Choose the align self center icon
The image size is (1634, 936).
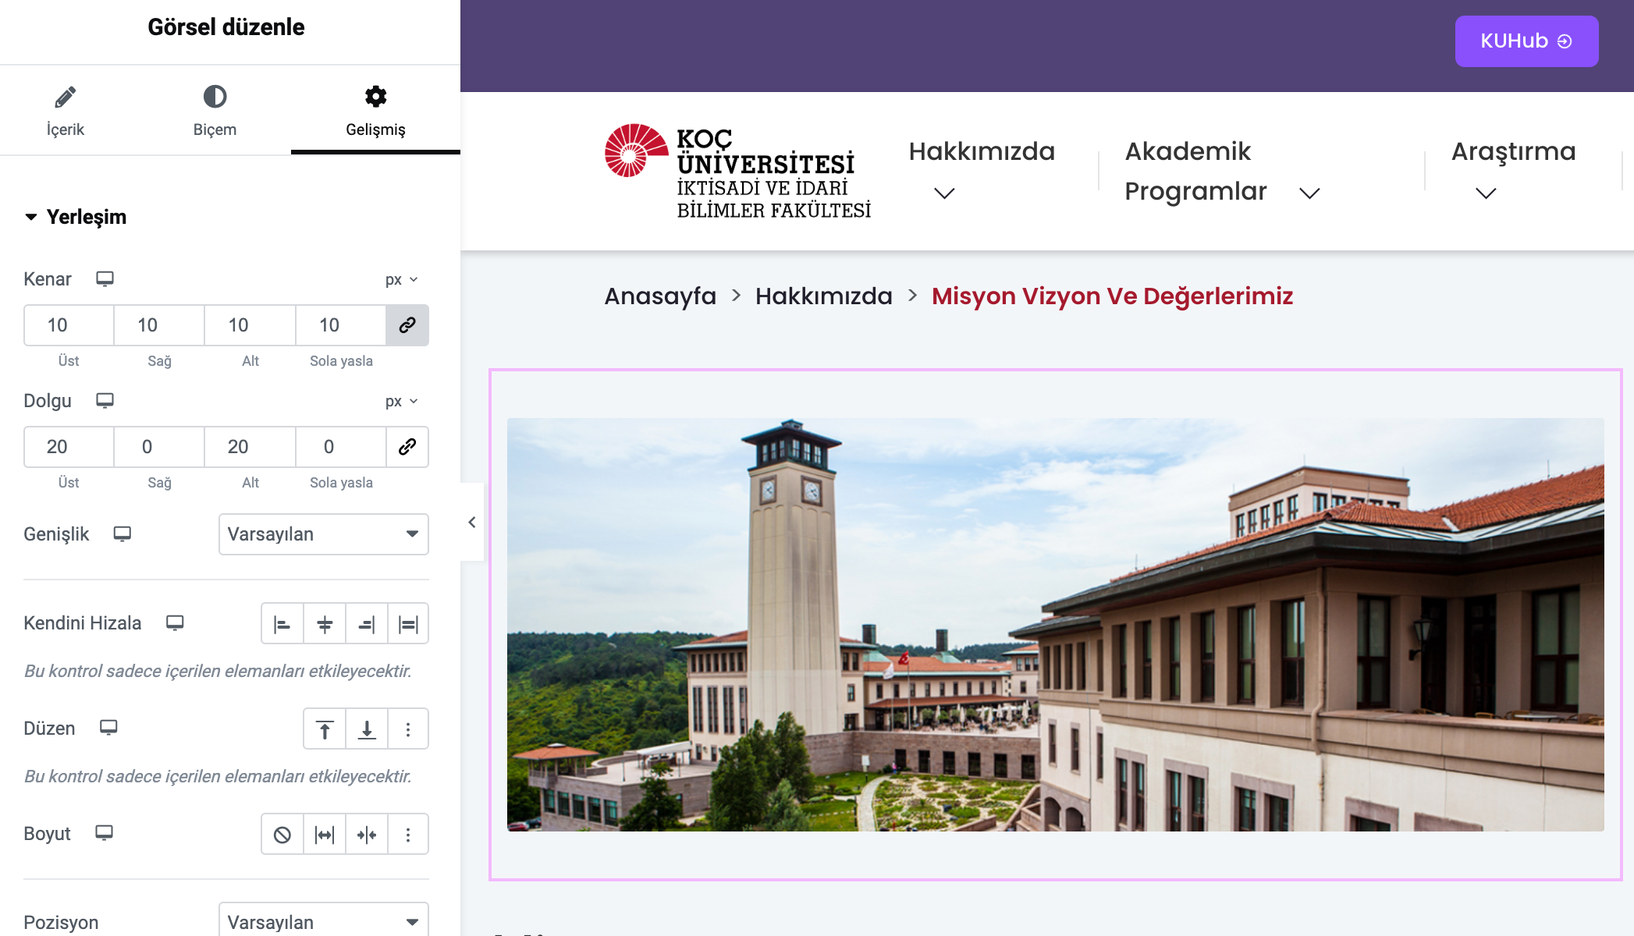(x=325, y=624)
